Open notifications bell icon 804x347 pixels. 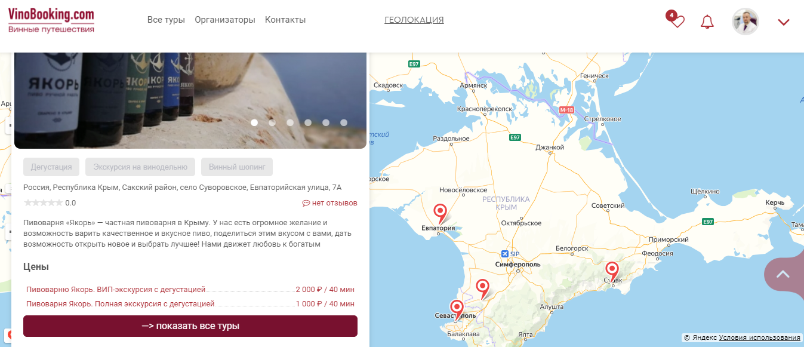(x=707, y=22)
